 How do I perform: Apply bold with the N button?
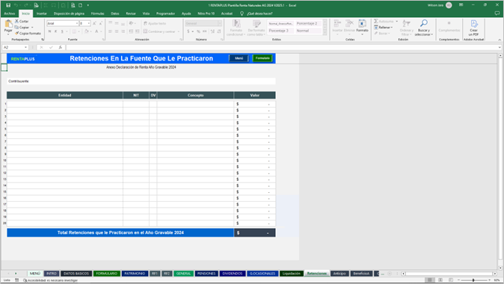pos(49,31)
